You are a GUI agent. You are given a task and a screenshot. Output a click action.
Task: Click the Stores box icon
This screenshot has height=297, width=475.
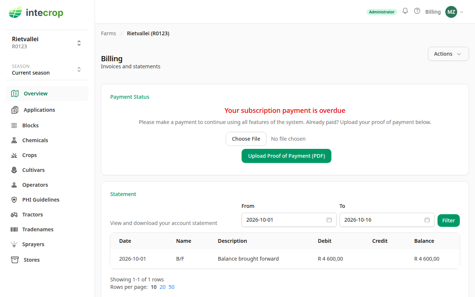15,260
